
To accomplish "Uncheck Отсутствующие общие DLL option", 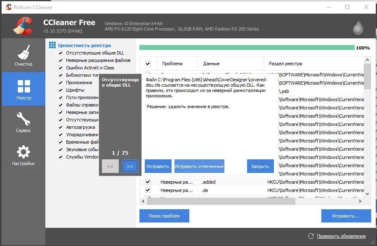I will tap(61, 53).
